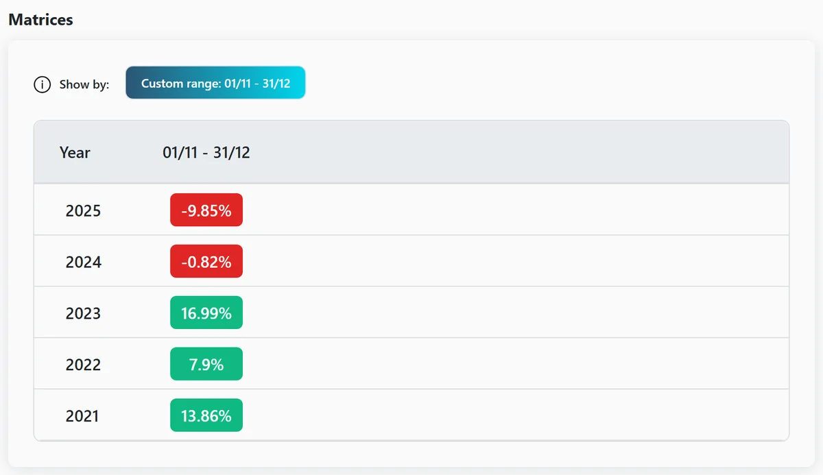Click the -9.85% return badge
This screenshot has height=475, width=823.
click(x=206, y=210)
